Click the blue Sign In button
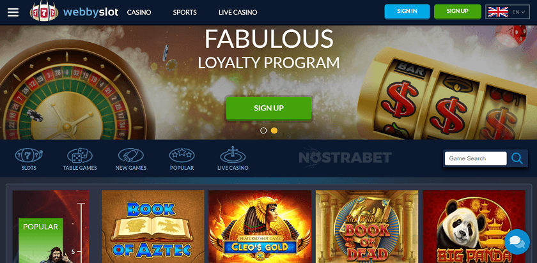The width and height of the screenshot is (537, 263). pos(407,11)
